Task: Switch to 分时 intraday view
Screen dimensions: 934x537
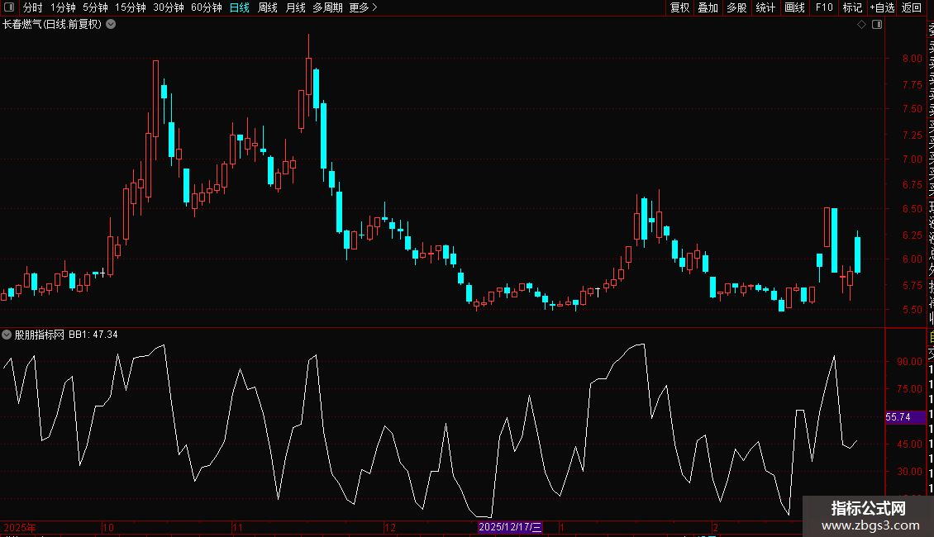Action: click(x=33, y=7)
